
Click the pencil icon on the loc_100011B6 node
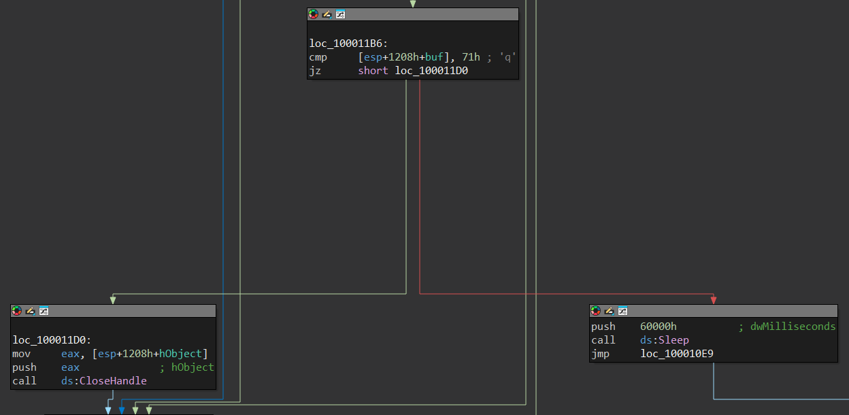[x=327, y=14]
